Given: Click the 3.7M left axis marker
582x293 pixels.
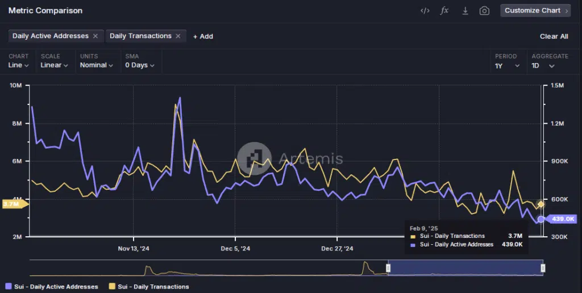Looking at the screenshot, I should (x=14, y=204).
